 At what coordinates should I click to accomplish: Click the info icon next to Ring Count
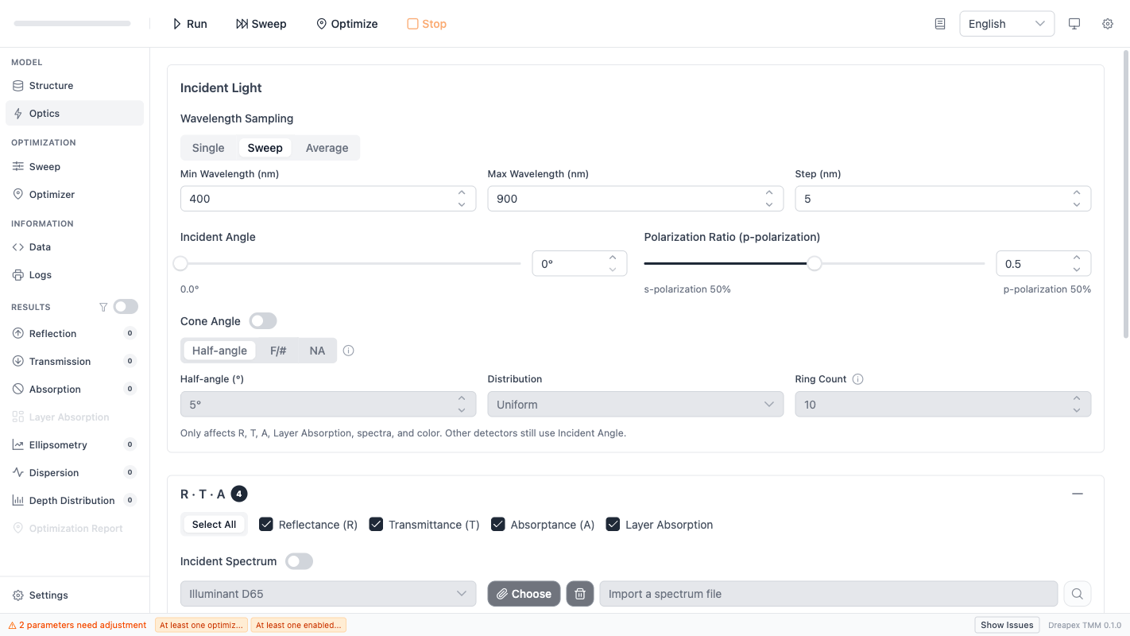pyautogui.click(x=857, y=379)
